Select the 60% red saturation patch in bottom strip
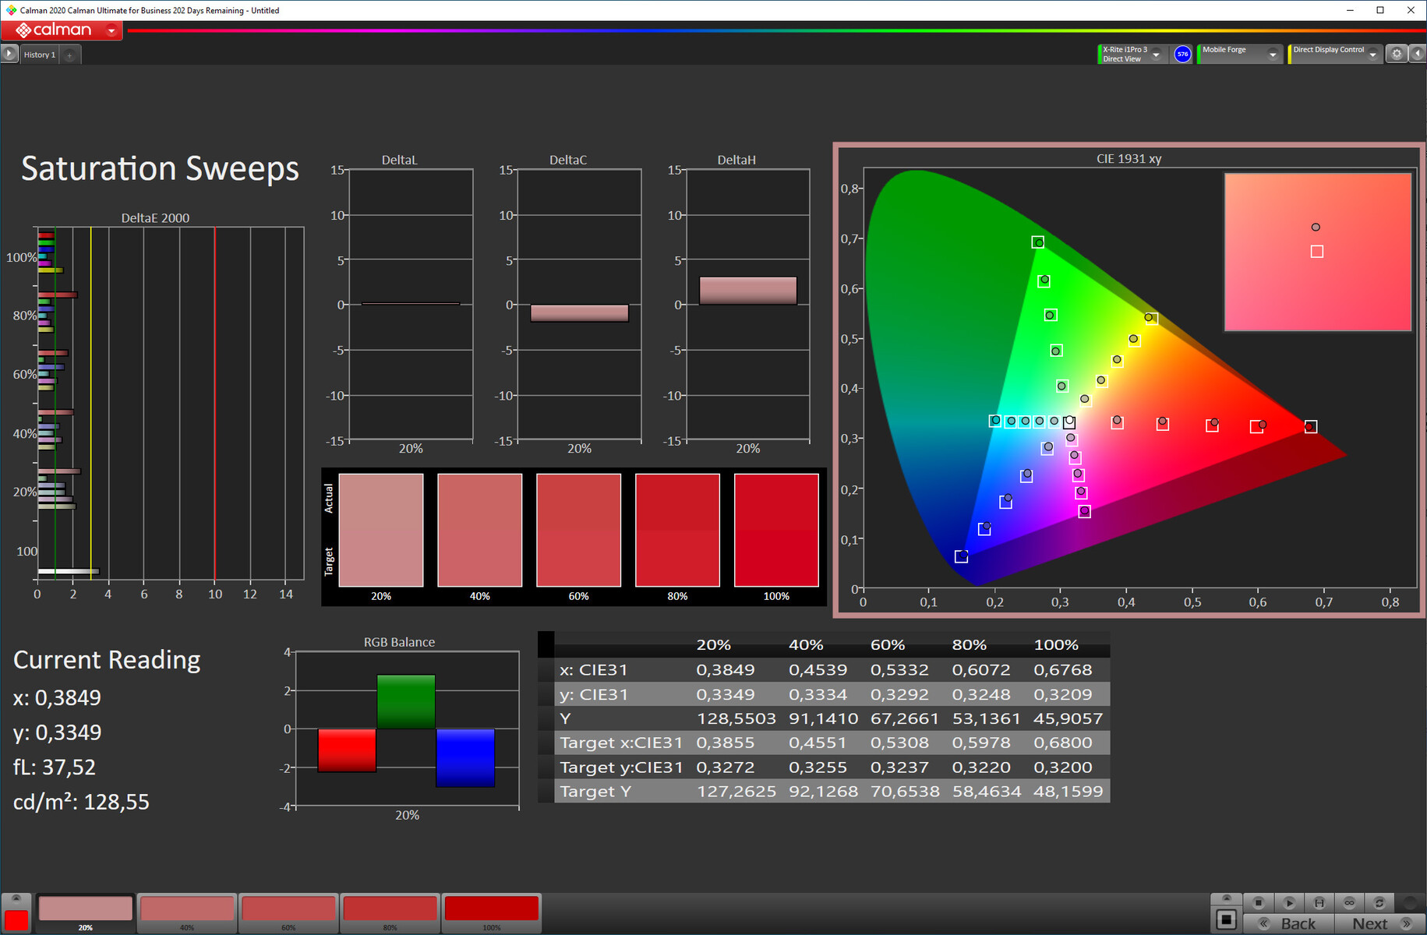The height and width of the screenshot is (935, 1427). pyautogui.click(x=288, y=913)
